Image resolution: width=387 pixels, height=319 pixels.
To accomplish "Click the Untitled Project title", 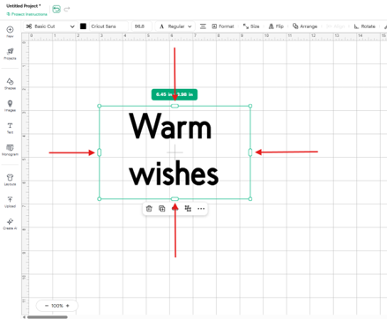I will [24, 6].
